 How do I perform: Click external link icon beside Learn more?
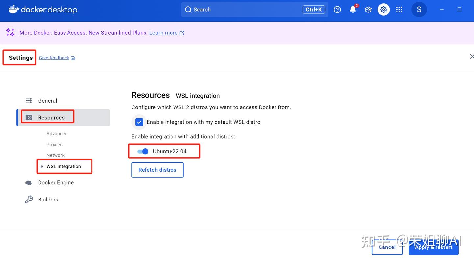(x=182, y=33)
